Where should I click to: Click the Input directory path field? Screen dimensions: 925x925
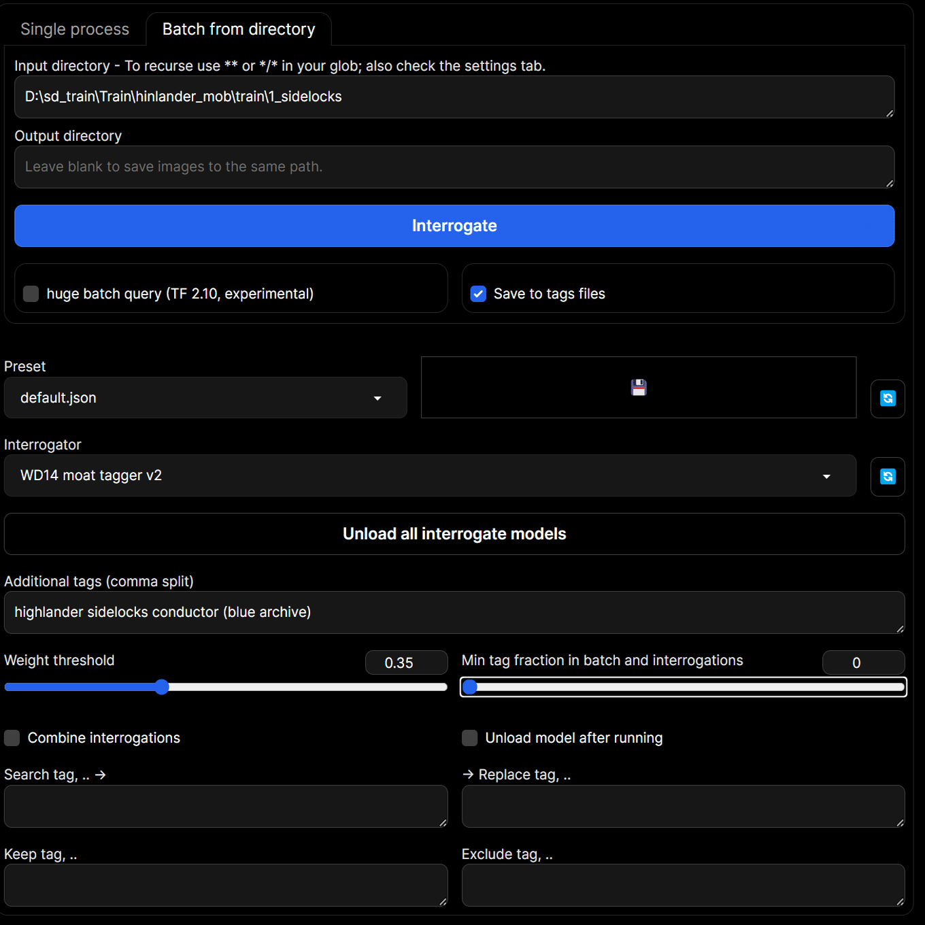[x=454, y=97]
